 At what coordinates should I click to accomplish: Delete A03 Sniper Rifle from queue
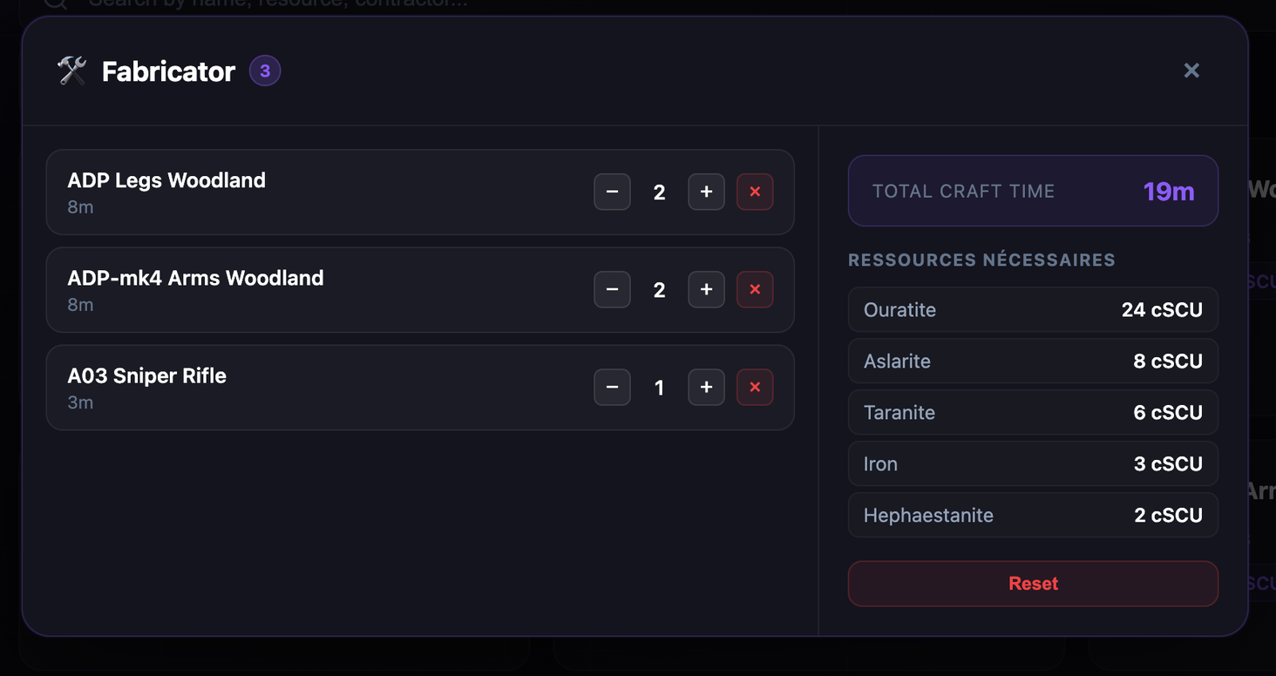click(755, 387)
